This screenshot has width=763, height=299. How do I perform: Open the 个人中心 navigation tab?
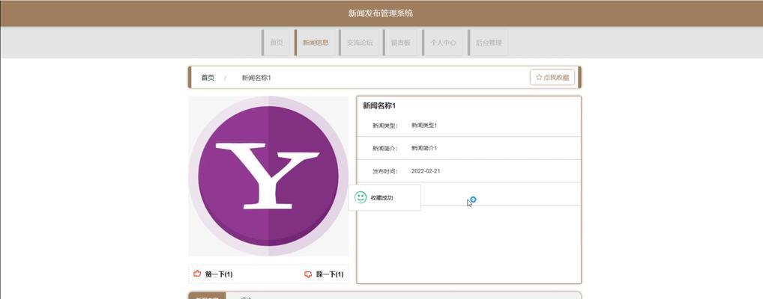point(443,43)
